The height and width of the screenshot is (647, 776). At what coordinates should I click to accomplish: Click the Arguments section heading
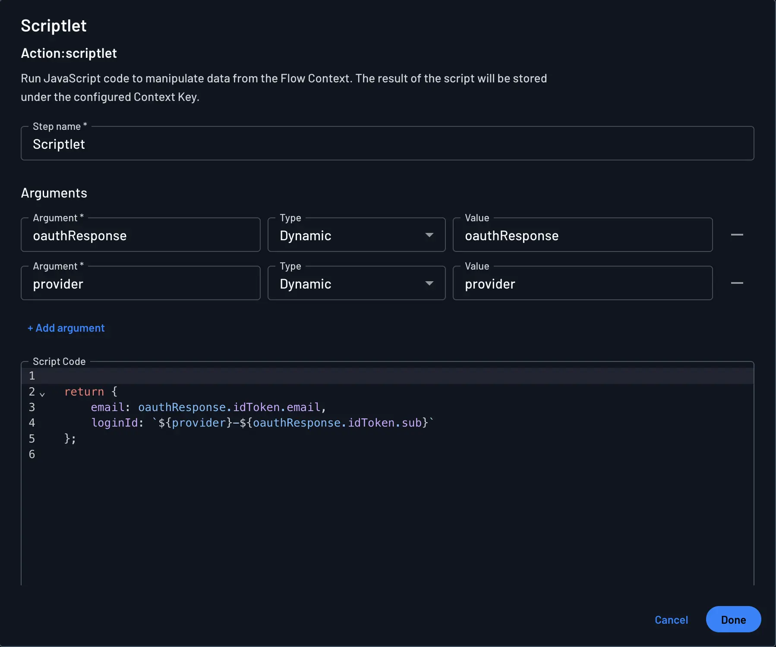(x=54, y=193)
